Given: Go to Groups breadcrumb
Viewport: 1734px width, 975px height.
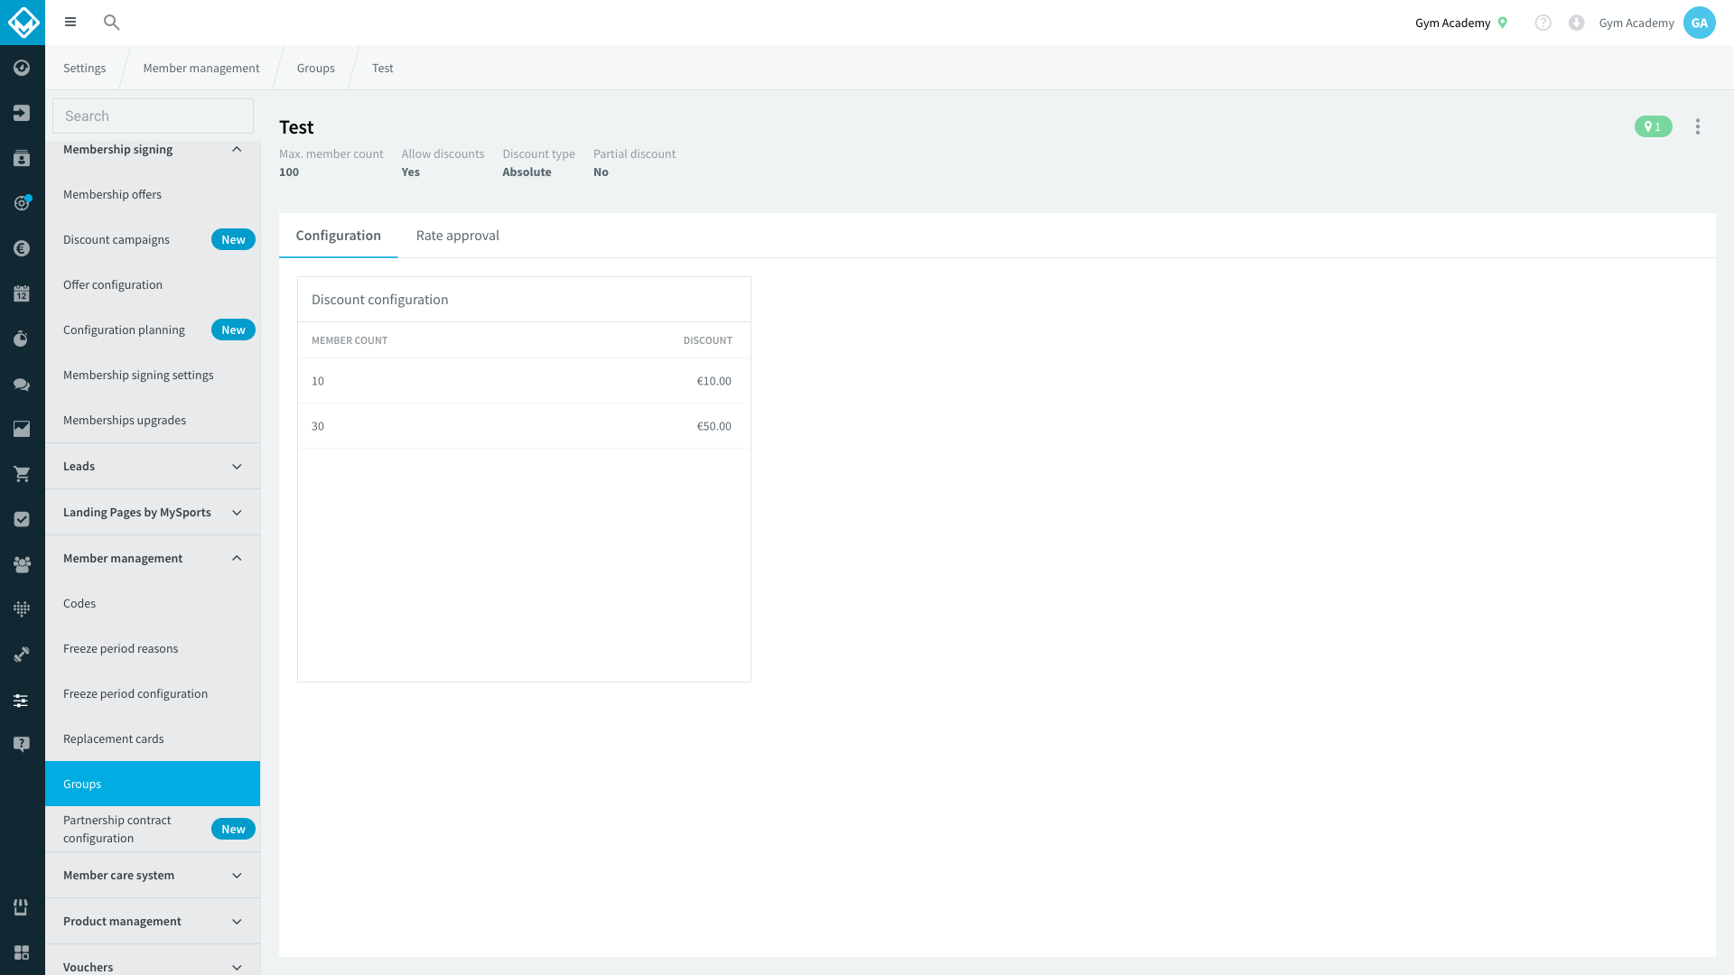Looking at the screenshot, I should [x=316, y=68].
